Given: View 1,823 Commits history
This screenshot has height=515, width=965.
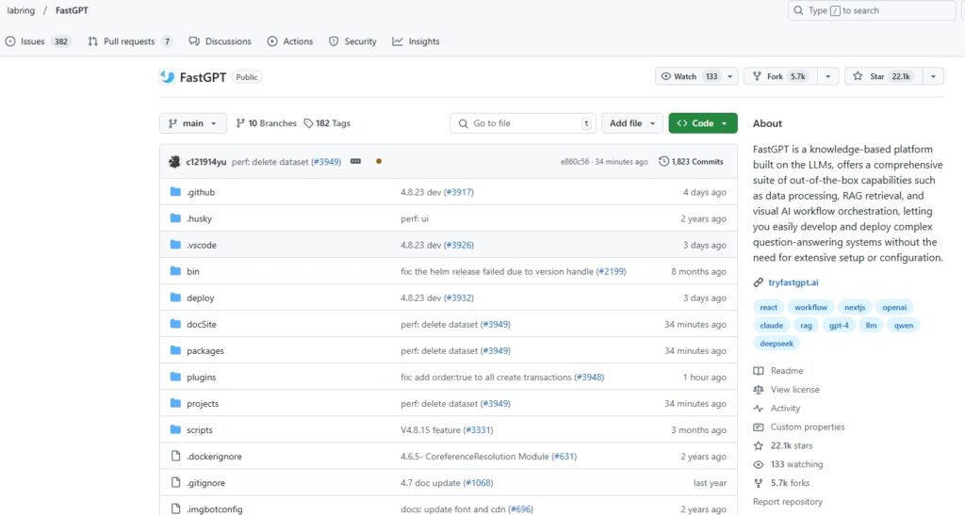Looking at the screenshot, I should click(691, 162).
